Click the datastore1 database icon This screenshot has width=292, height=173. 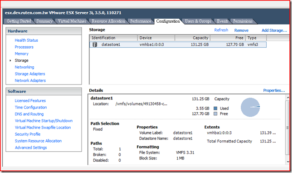pyautogui.click(x=95, y=44)
